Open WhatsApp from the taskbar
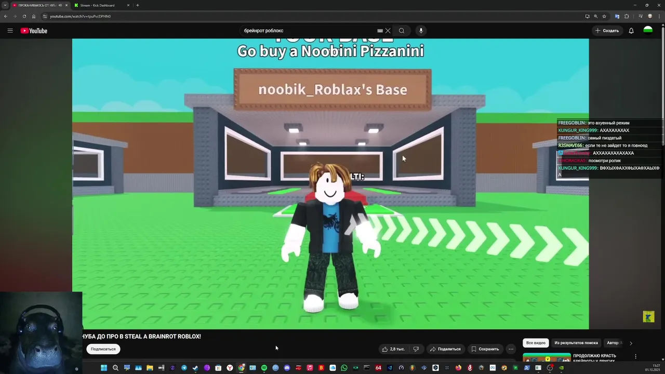Screen dimensions: 665x374 344,368
